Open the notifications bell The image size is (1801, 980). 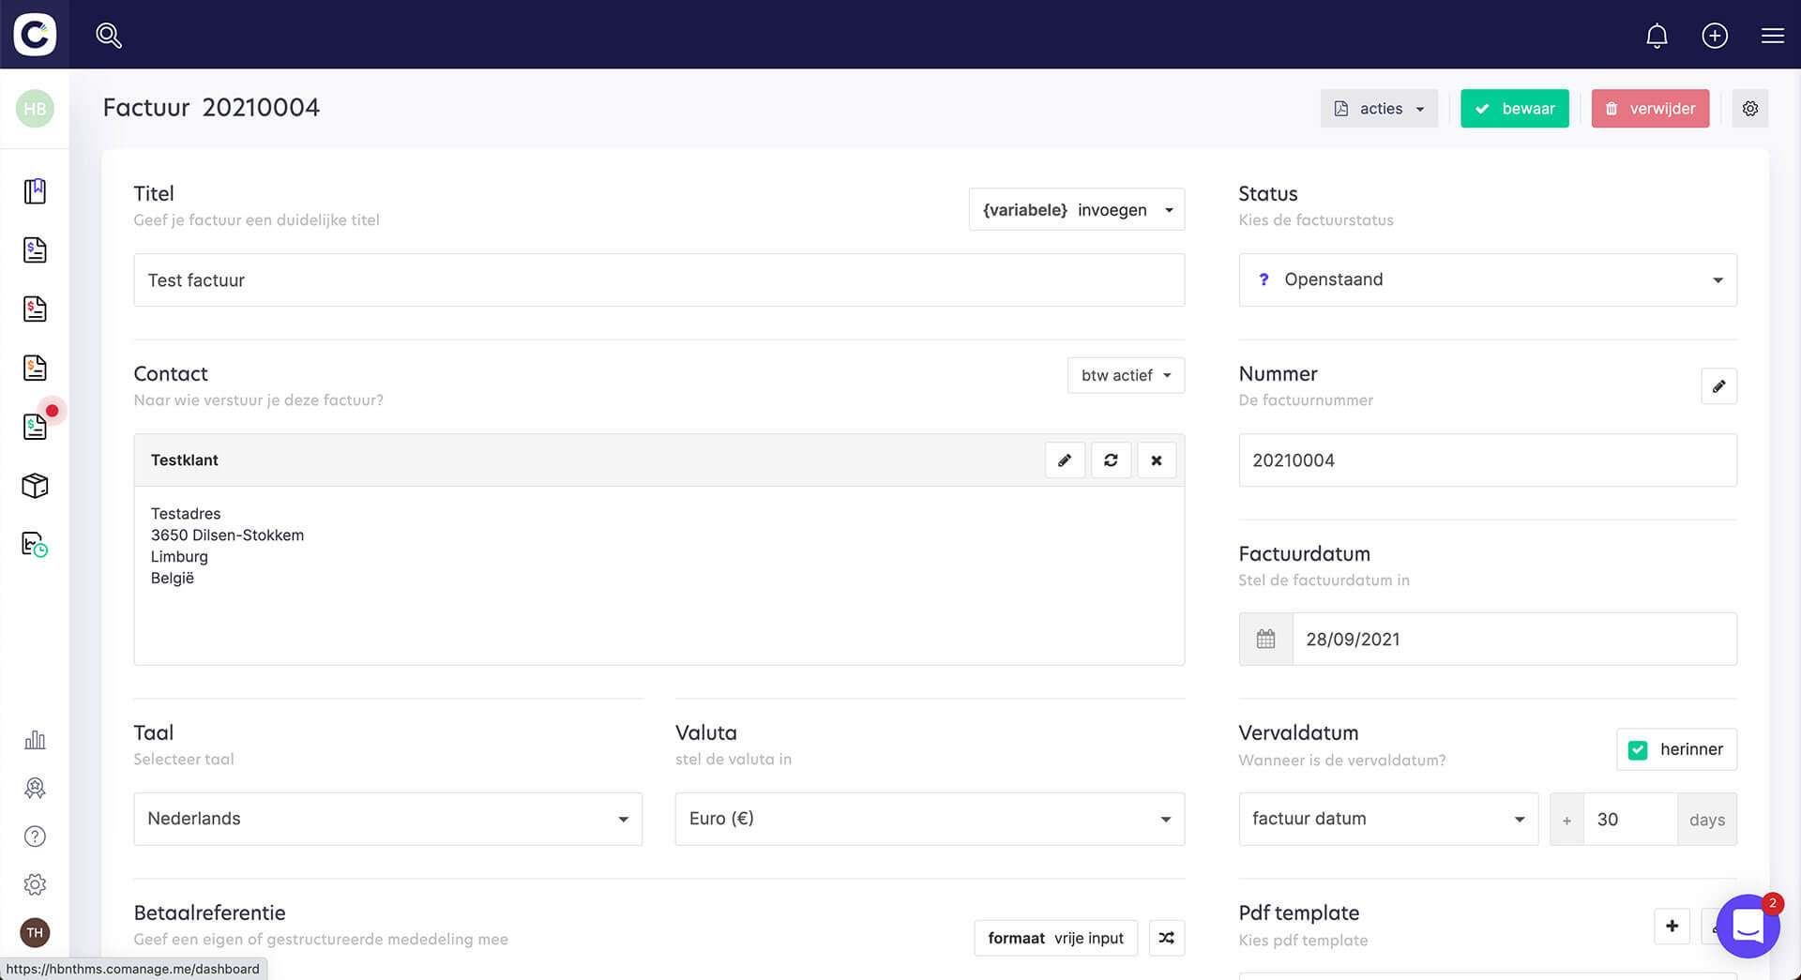click(1657, 36)
